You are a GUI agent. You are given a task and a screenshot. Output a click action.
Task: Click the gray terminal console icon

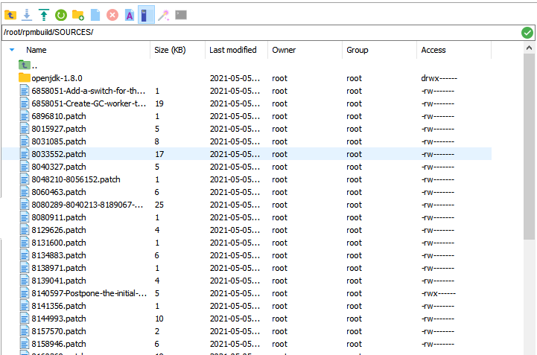click(x=181, y=14)
